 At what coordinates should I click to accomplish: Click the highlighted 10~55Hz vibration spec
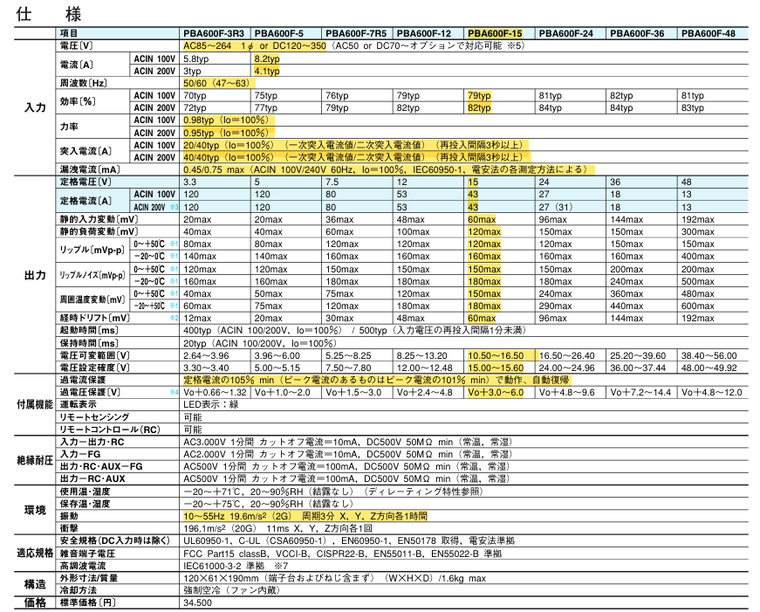click(305, 516)
